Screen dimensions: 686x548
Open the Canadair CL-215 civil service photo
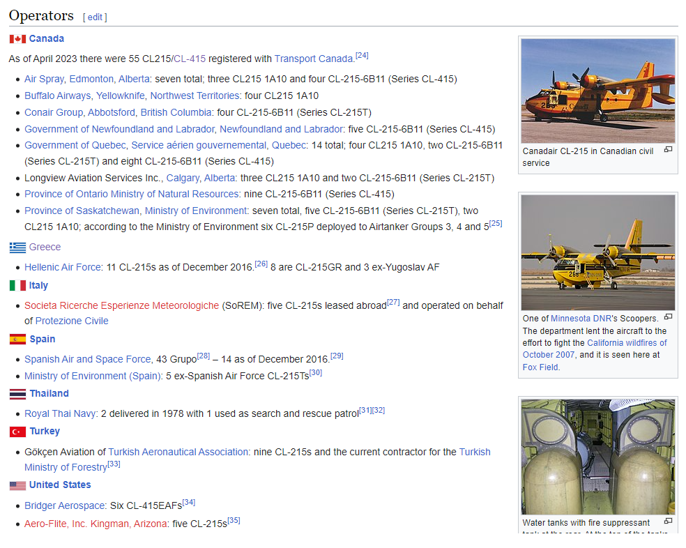pyautogui.click(x=598, y=91)
